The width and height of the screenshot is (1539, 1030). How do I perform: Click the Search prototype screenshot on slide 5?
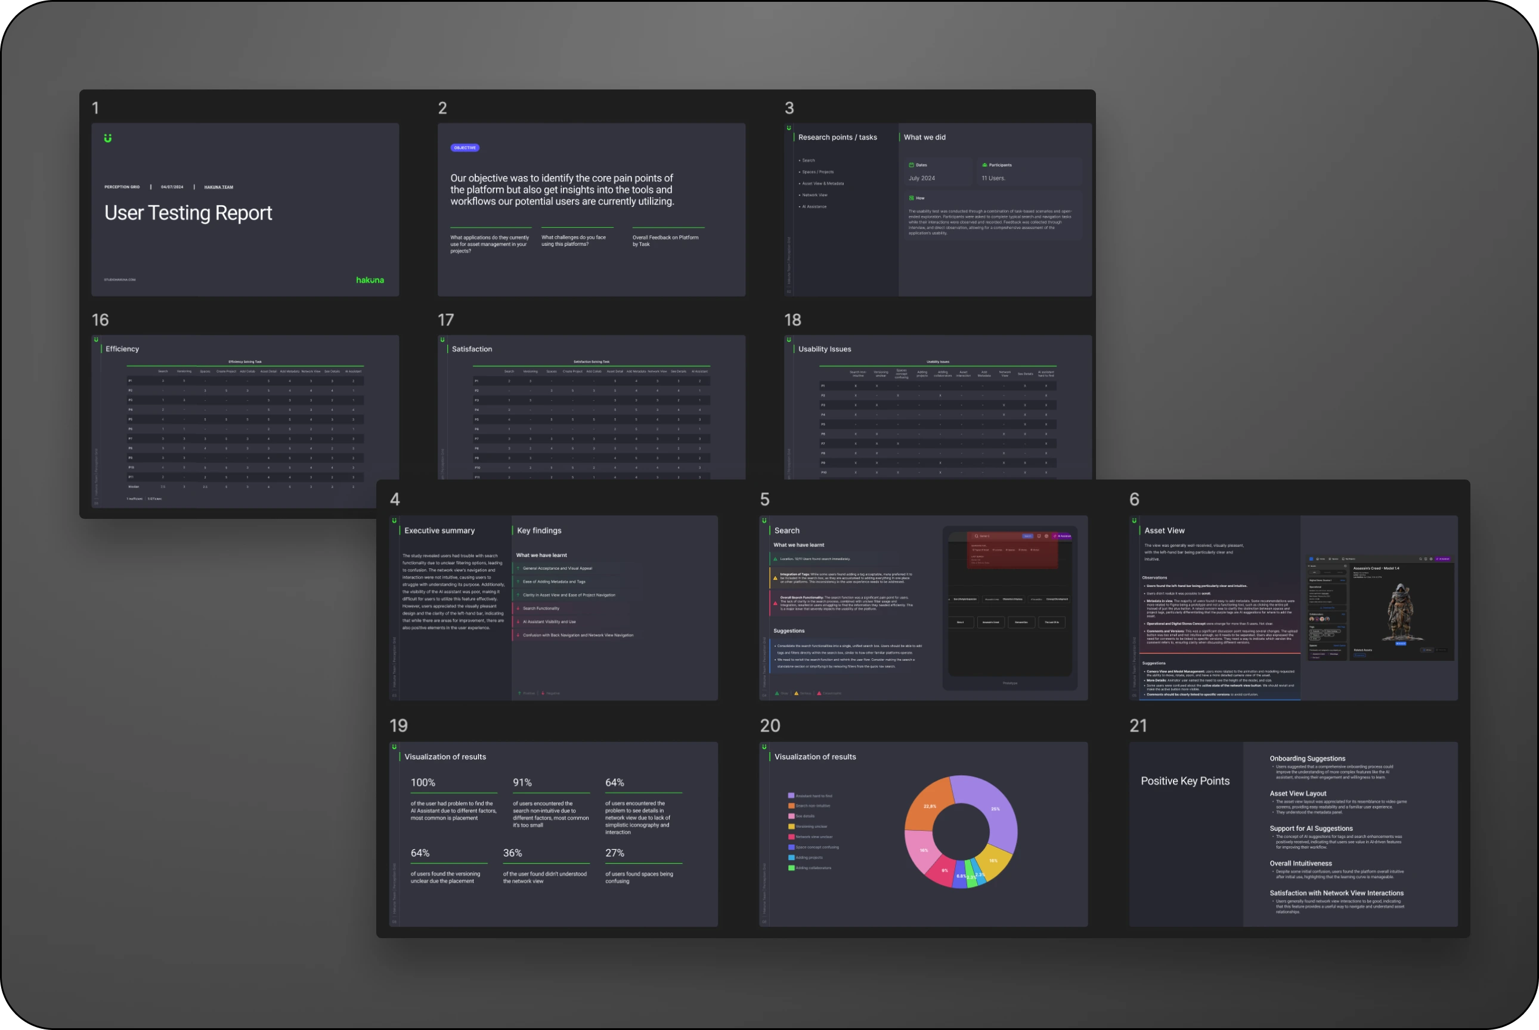click(x=1010, y=603)
